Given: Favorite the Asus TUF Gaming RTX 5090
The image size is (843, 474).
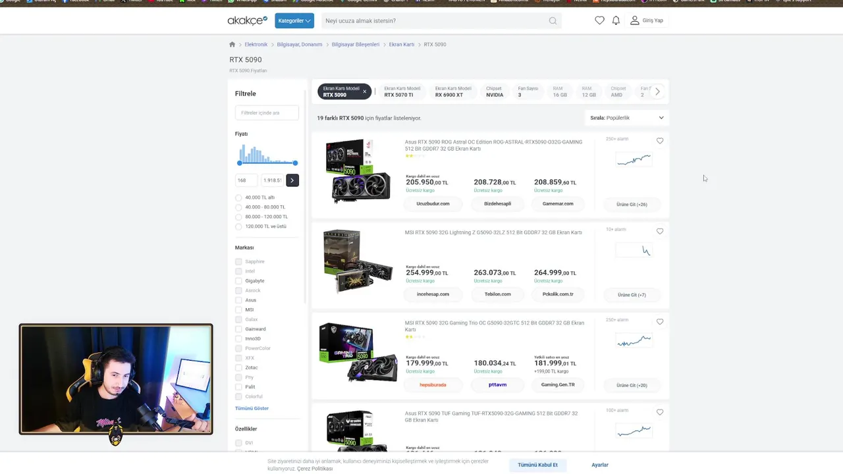Looking at the screenshot, I should [660, 412].
